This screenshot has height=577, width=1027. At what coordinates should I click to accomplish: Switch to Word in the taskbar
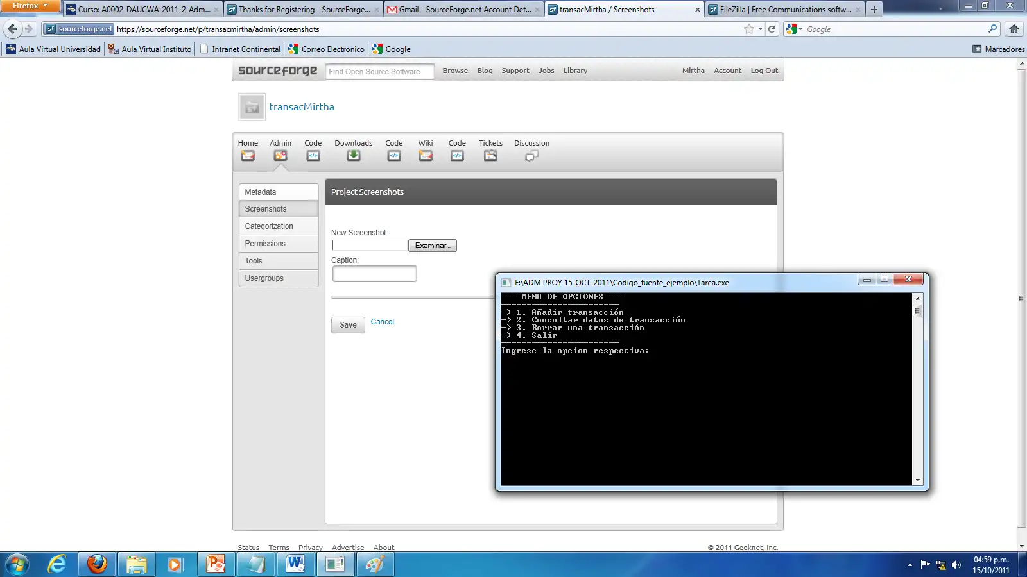pos(295,564)
